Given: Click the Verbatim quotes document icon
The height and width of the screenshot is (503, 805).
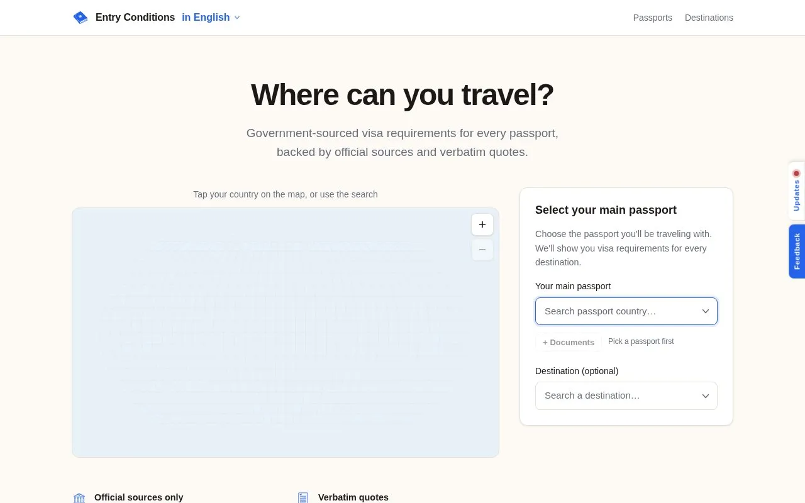Looking at the screenshot, I should pos(303,498).
